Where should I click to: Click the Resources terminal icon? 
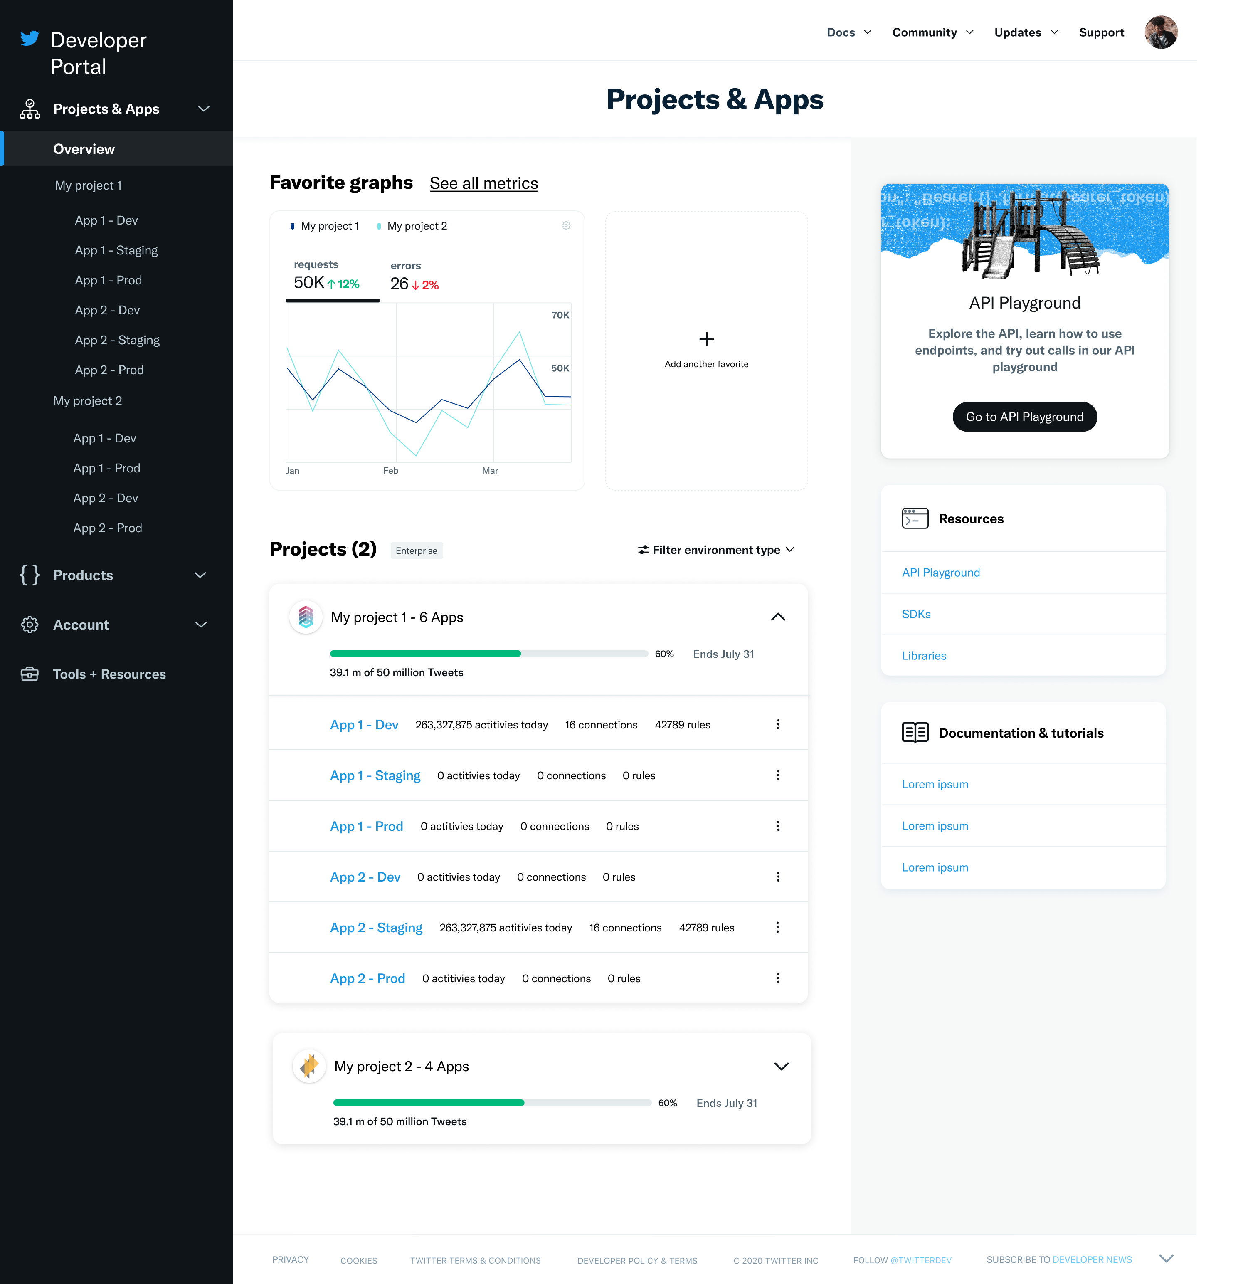click(x=915, y=518)
